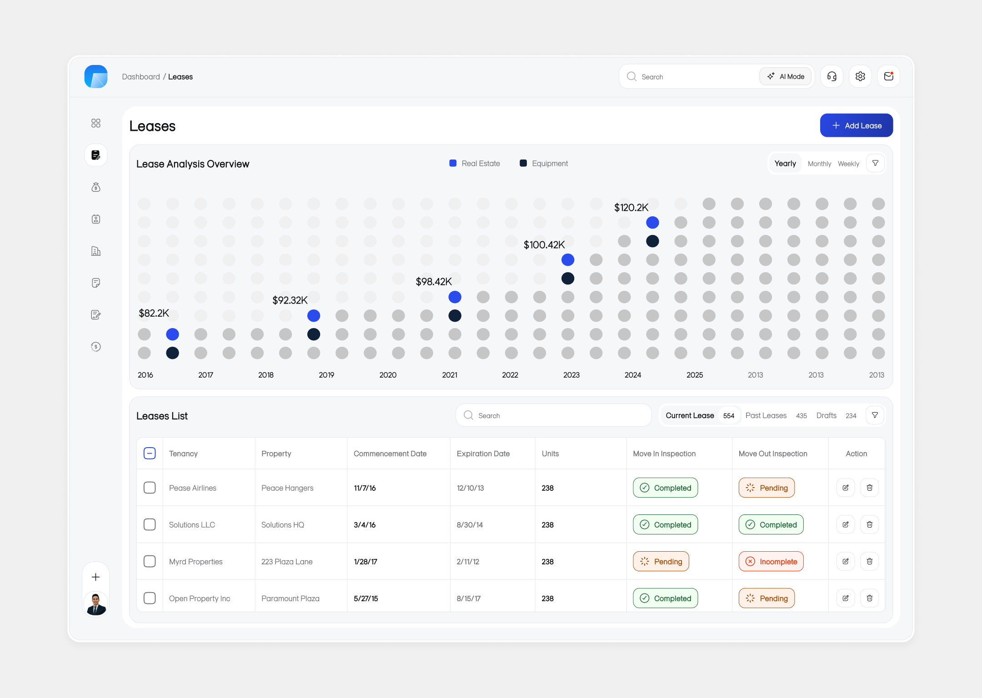This screenshot has height=698, width=982.
Task: Click the Leases List search field
Action: [553, 415]
